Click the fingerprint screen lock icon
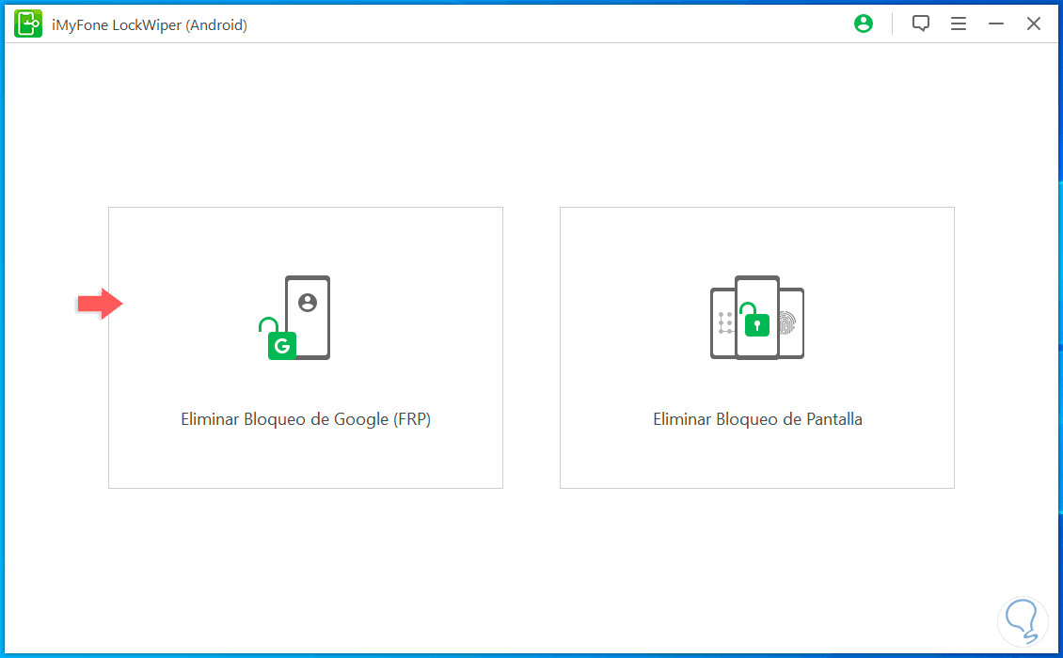This screenshot has width=1063, height=658. tap(790, 321)
